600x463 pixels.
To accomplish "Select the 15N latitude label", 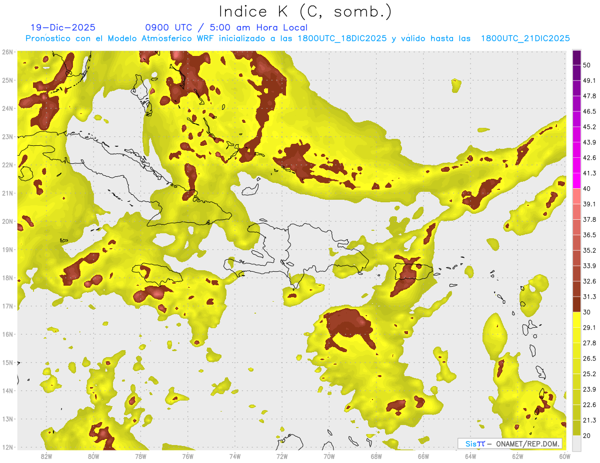I will pos(7,363).
